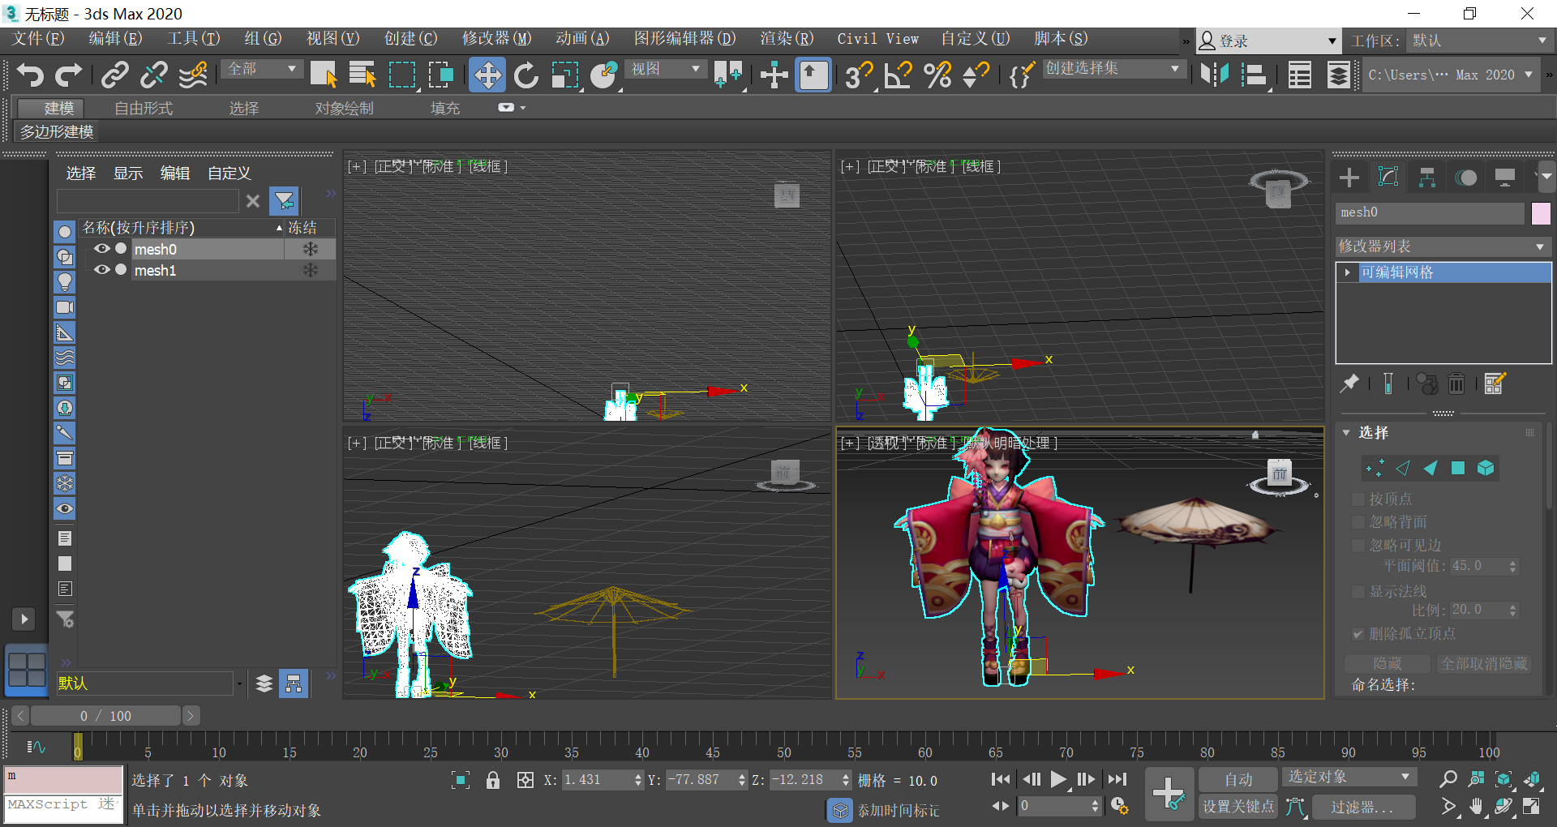
Task: Click Go to End playback button
Action: 1117,779
